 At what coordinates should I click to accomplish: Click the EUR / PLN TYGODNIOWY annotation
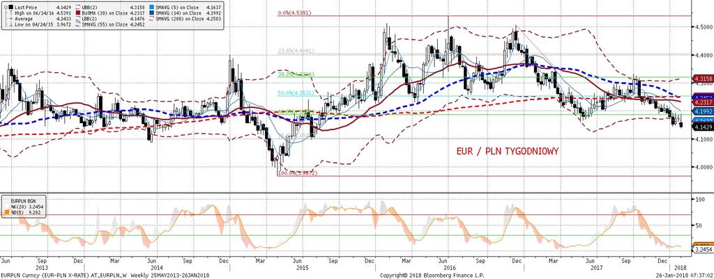click(x=508, y=151)
